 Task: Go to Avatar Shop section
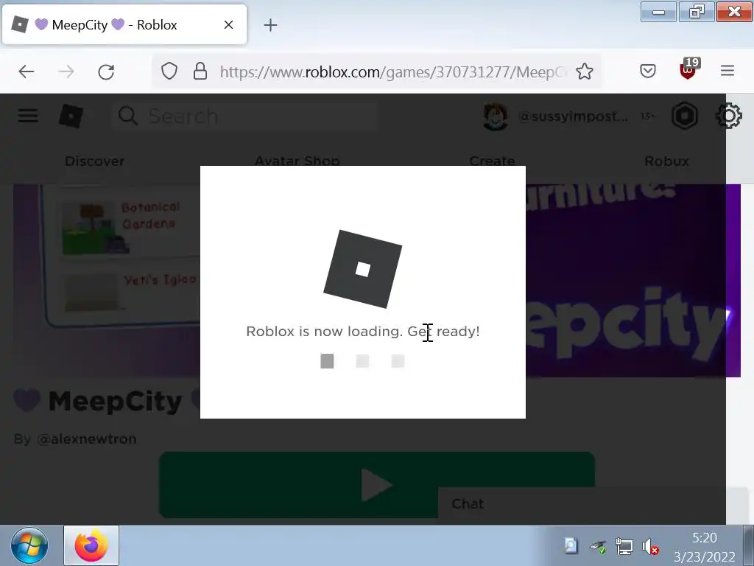297,161
